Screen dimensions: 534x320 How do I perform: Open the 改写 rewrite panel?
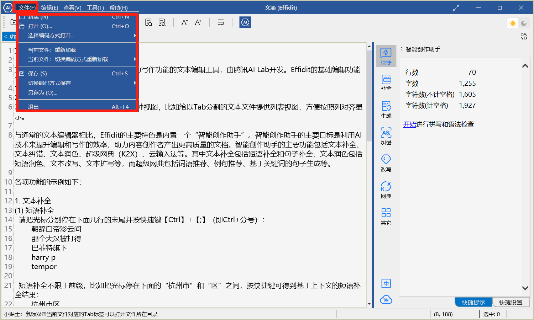[386, 163]
